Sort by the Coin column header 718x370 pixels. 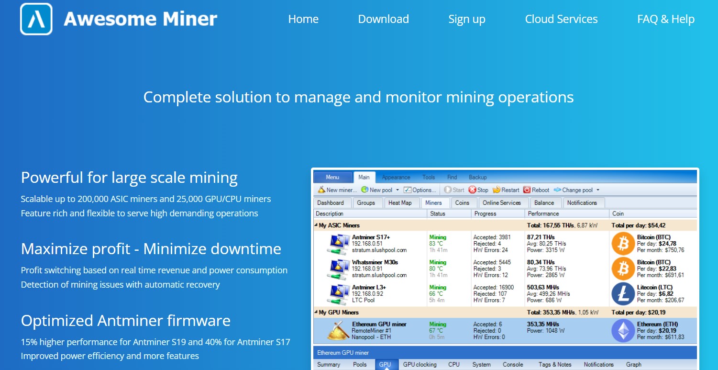[x=653, y=213]
